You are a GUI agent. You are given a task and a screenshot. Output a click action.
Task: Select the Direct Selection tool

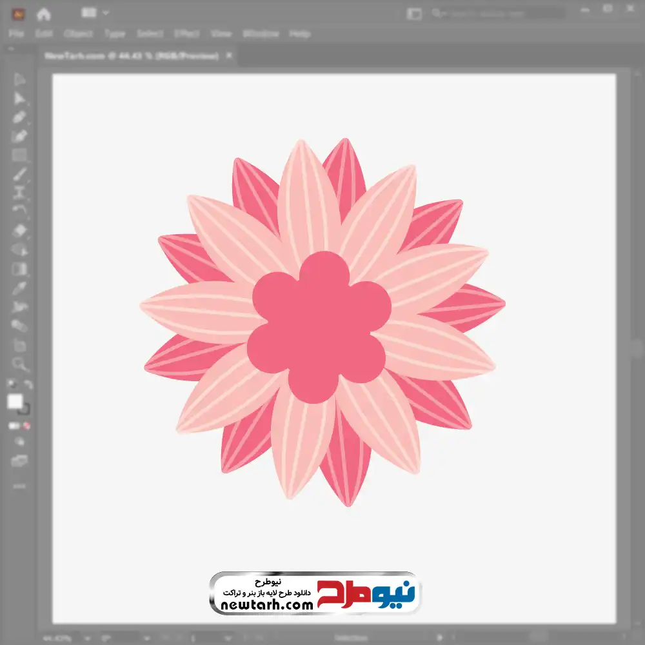[19, 99]
